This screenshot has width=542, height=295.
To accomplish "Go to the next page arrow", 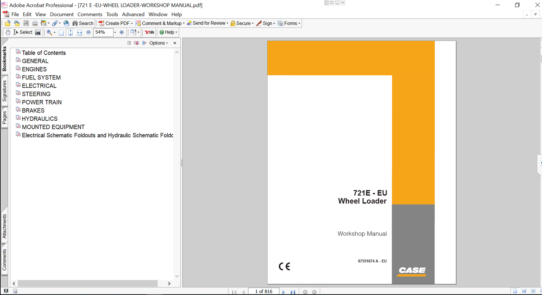I will (284, 292).
